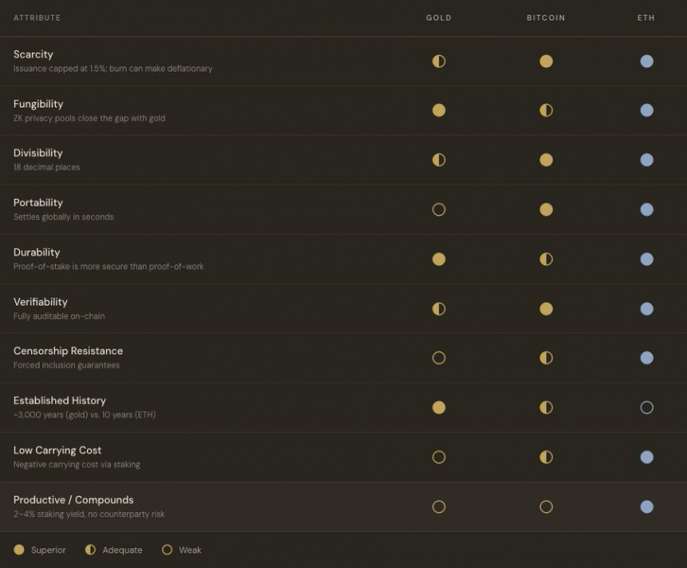Click the Established History row title
This screenshot has height=568, width=687.
tap(60, 400)
